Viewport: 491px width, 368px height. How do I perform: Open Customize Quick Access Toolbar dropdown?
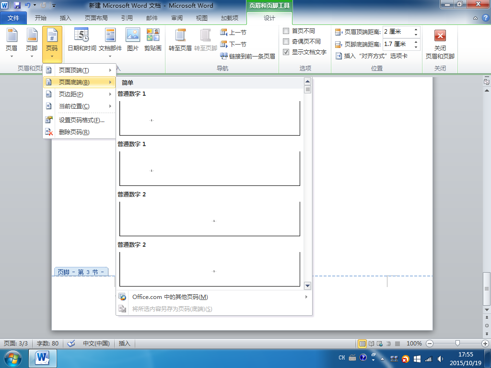pyautogui.click(x=54, y=5)
